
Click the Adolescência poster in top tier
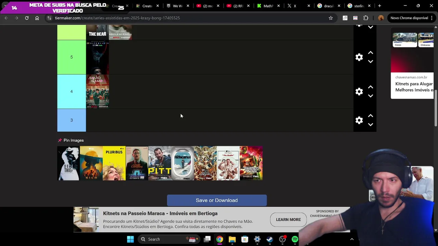tap(120, 32)
